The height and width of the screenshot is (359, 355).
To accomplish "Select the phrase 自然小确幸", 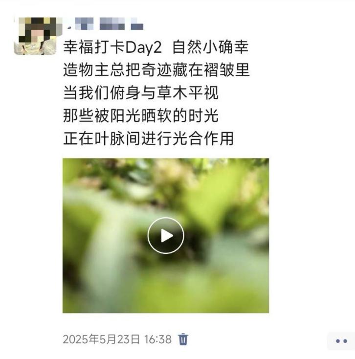I will (210, 47).
